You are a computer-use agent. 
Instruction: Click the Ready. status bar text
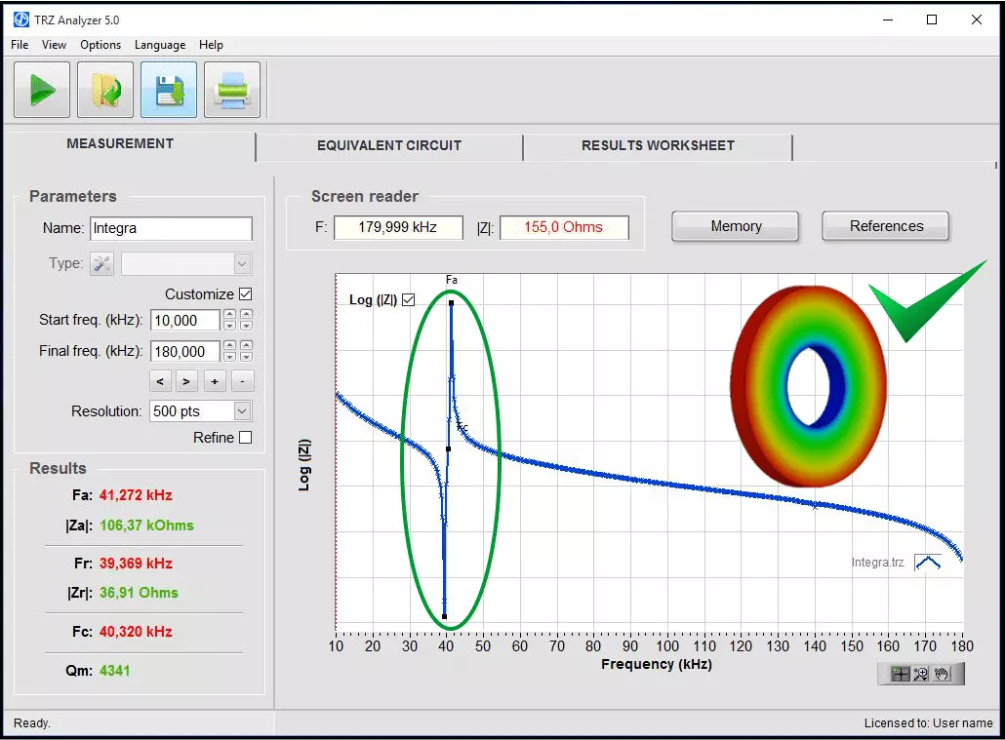[32, 723]
